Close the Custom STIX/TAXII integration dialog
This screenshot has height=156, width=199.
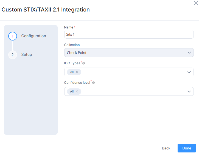tap(196, 3)
